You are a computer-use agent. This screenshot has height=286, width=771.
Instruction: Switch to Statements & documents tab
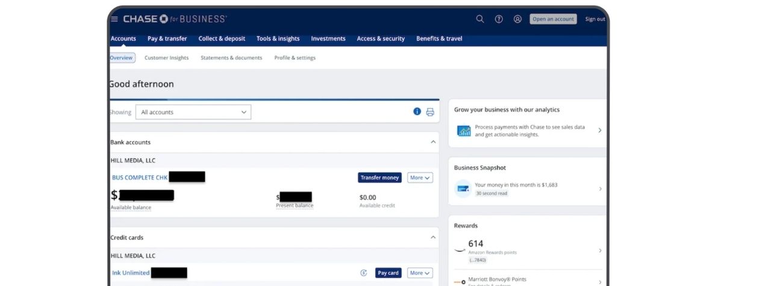[x=231, y=58]
